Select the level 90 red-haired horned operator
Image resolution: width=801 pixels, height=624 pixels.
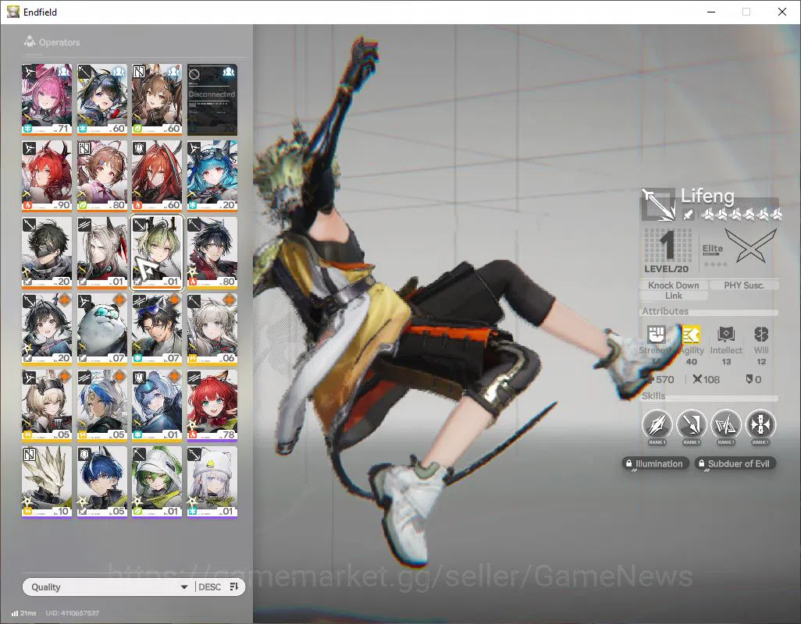click(x=47, y=176)
